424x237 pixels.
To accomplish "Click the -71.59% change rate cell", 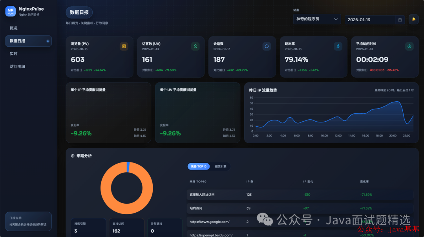I will (x=366, y=195).
